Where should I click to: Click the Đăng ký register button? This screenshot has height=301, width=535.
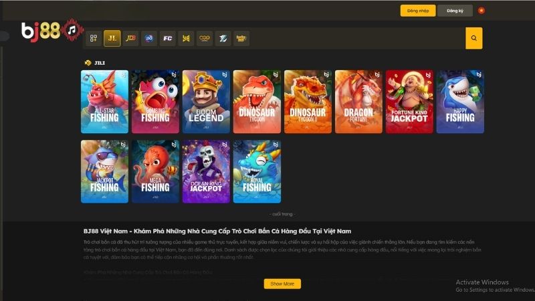(x=455, y=11)
